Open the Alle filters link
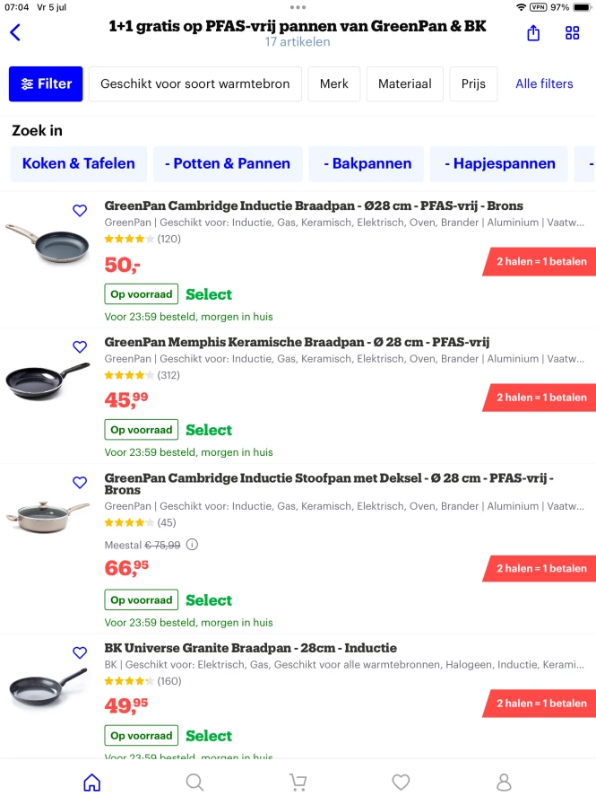 (544, 84)
